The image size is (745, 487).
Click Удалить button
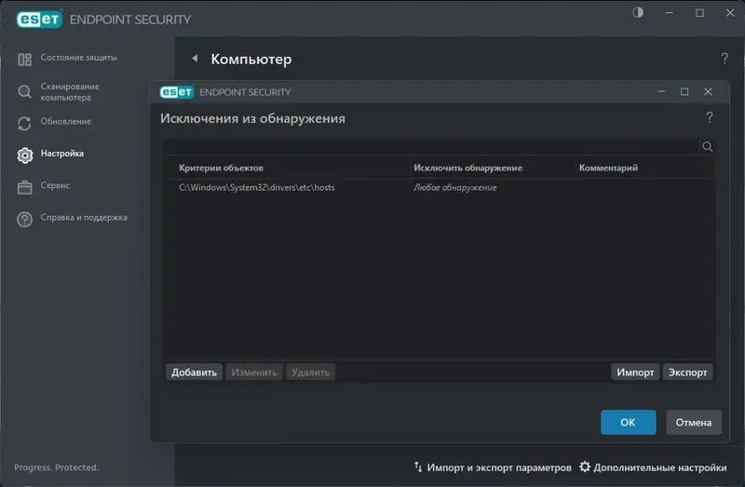[310, 372]
